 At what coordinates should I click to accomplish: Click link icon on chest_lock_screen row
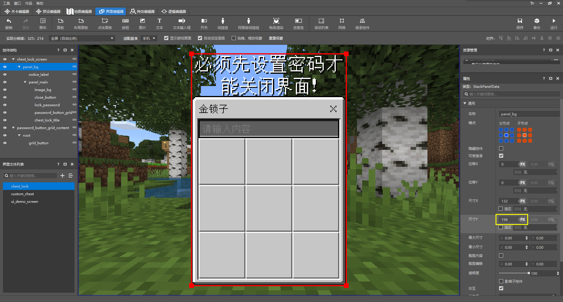[74, 59]
